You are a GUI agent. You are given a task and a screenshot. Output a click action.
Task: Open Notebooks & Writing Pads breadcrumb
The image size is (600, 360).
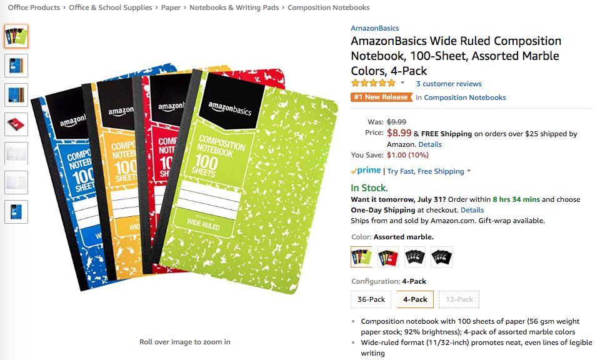(x=234, y=7)
